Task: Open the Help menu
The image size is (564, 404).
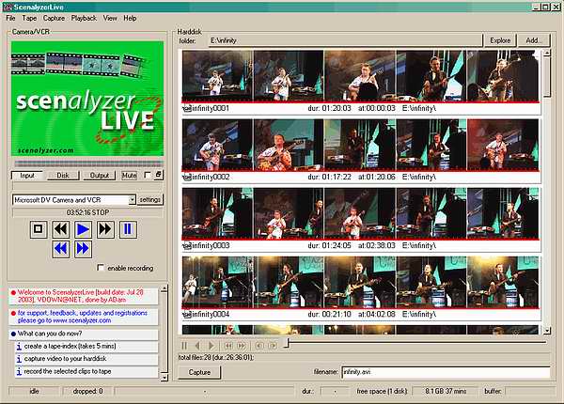Action: 130,18
